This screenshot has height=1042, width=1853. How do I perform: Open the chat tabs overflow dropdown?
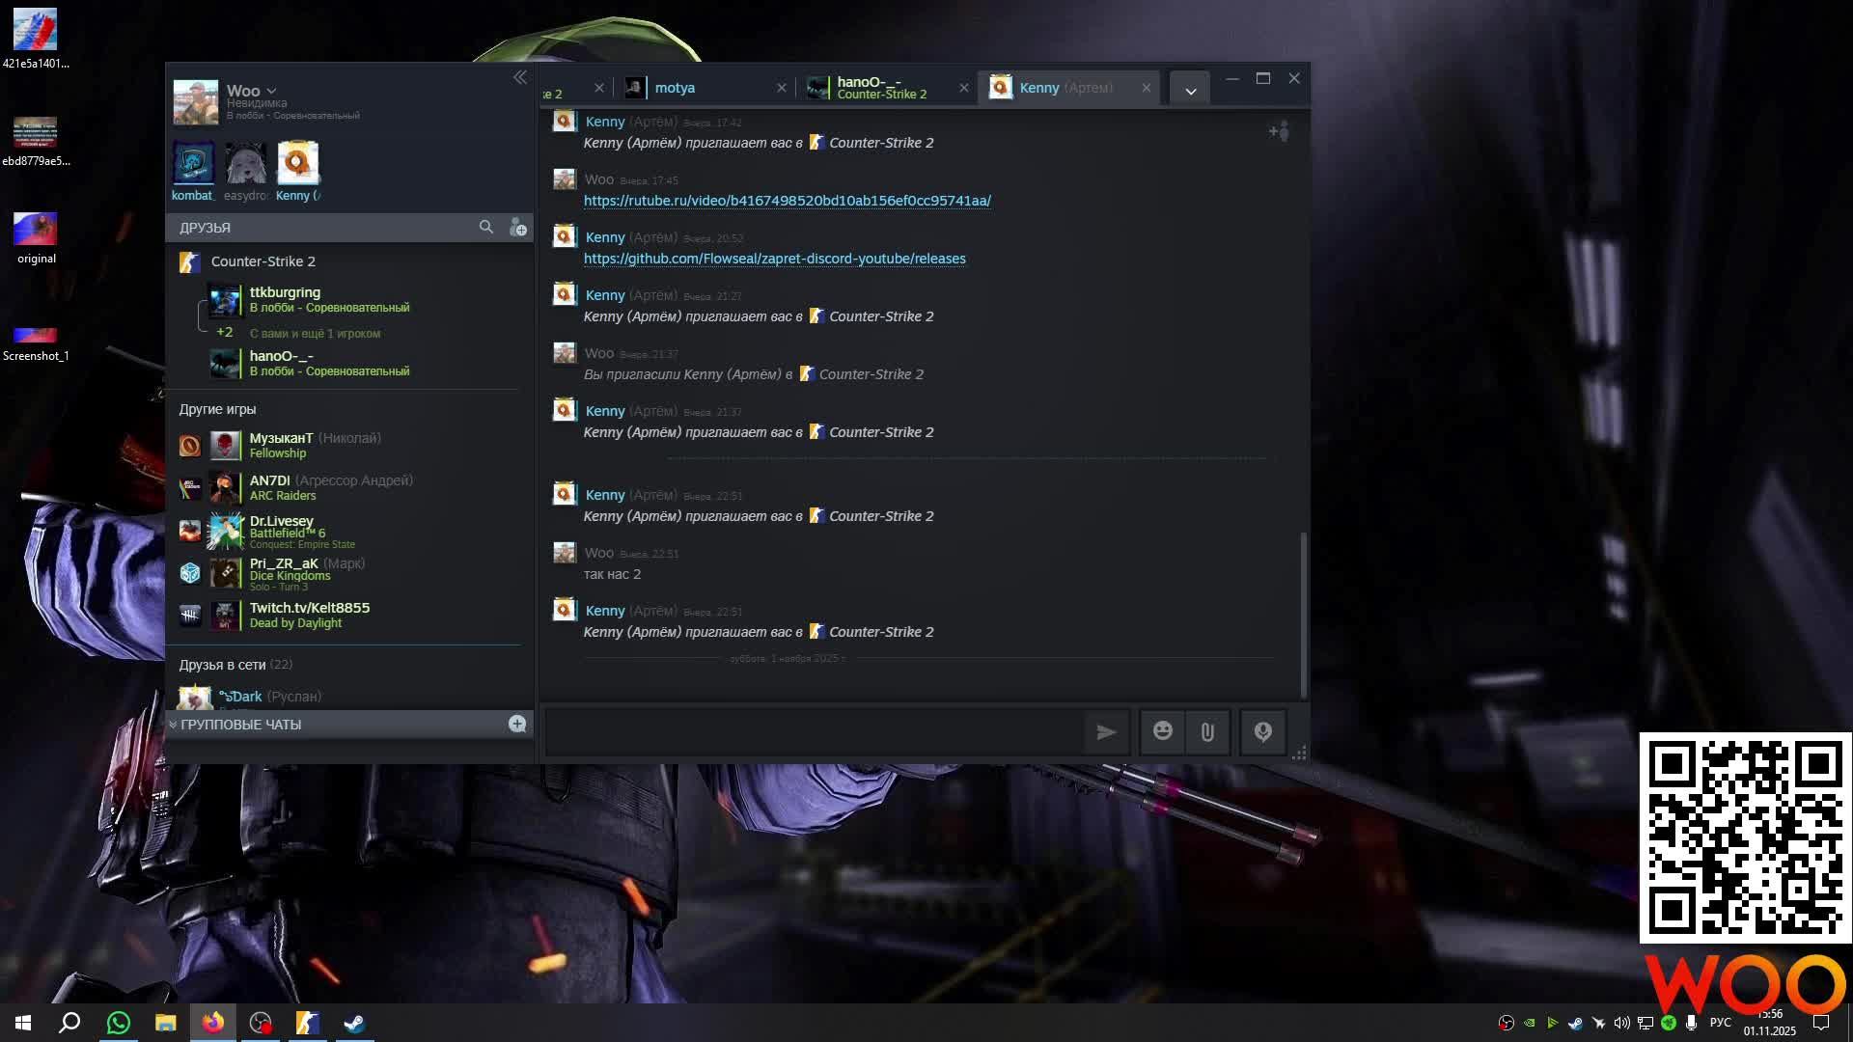click(1191, 90)
